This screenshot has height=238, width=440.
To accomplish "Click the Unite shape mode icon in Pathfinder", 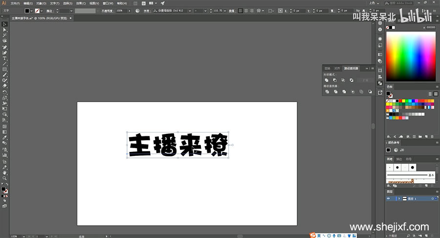I will [x=326, y=80].
